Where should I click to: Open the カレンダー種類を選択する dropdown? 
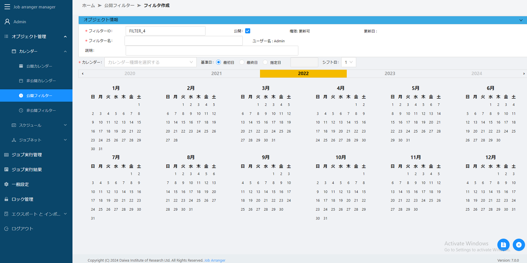150,62
